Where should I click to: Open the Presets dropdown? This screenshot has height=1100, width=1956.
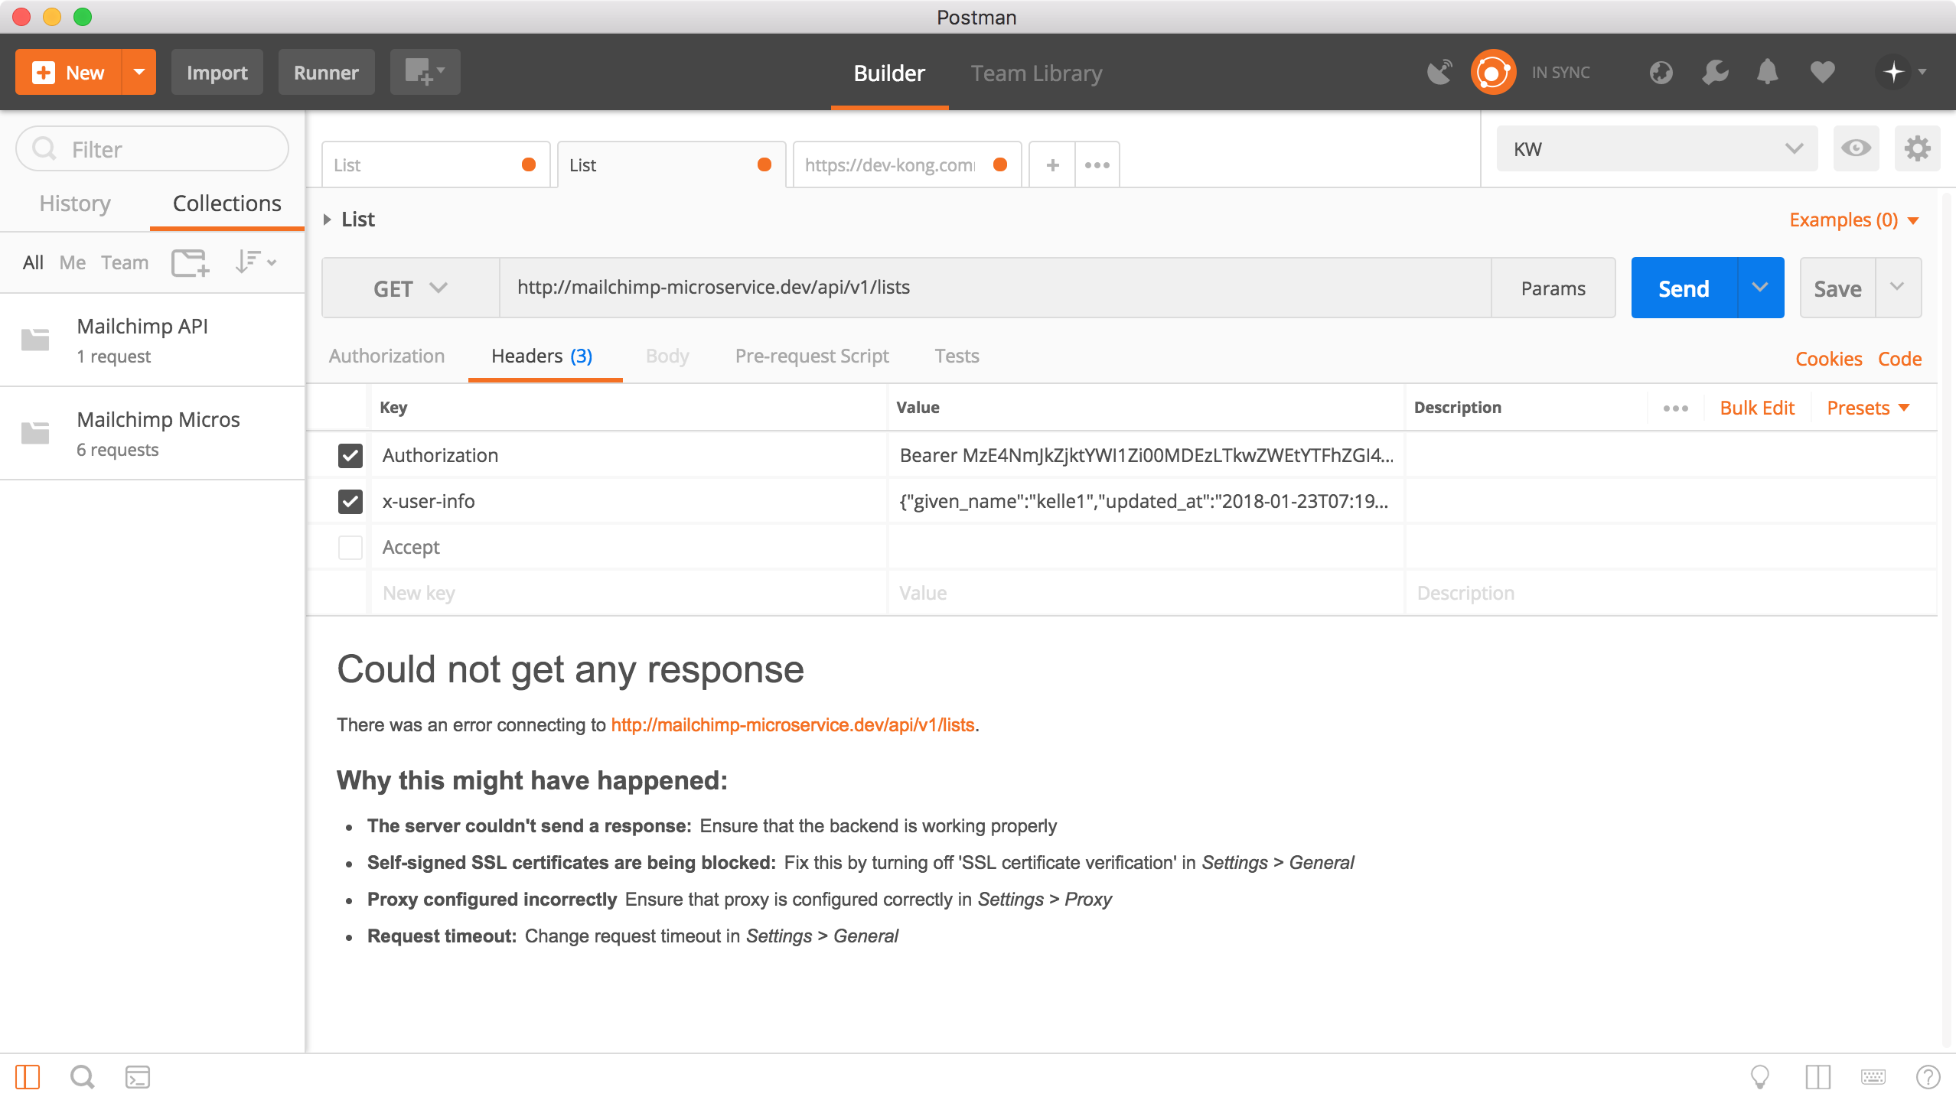pyautogui.click(x=1867, y=407)
